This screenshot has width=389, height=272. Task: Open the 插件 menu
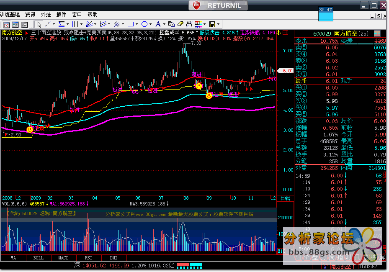click(61, 15)
